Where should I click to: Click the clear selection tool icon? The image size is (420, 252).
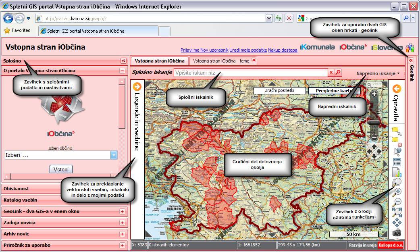[397, 141]
